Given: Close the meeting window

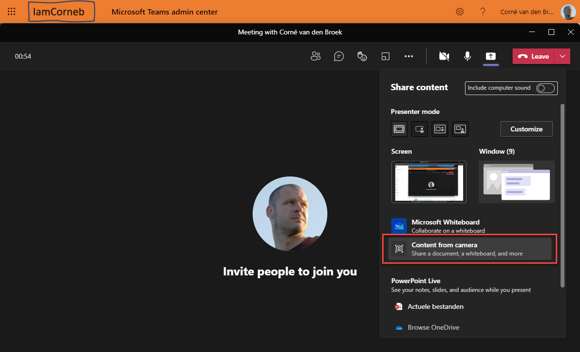Looking at the screenshot, I should 570,32.
